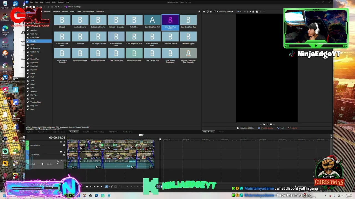Select the Flash transition category
This screenshot has height=199, width=355.
(x=32, y=44)
